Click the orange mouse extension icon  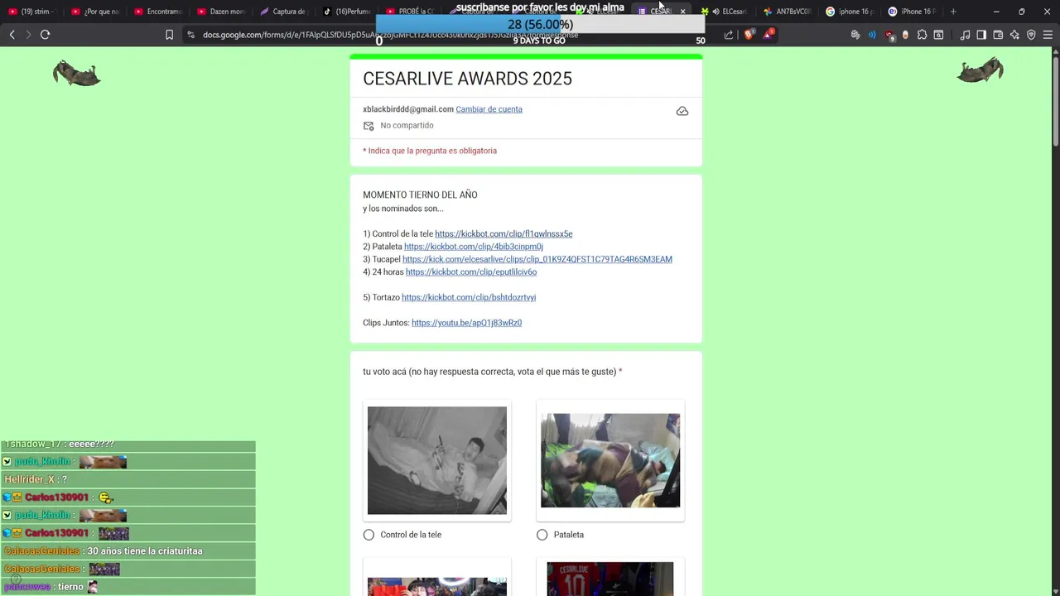click(x=905, y=35)
